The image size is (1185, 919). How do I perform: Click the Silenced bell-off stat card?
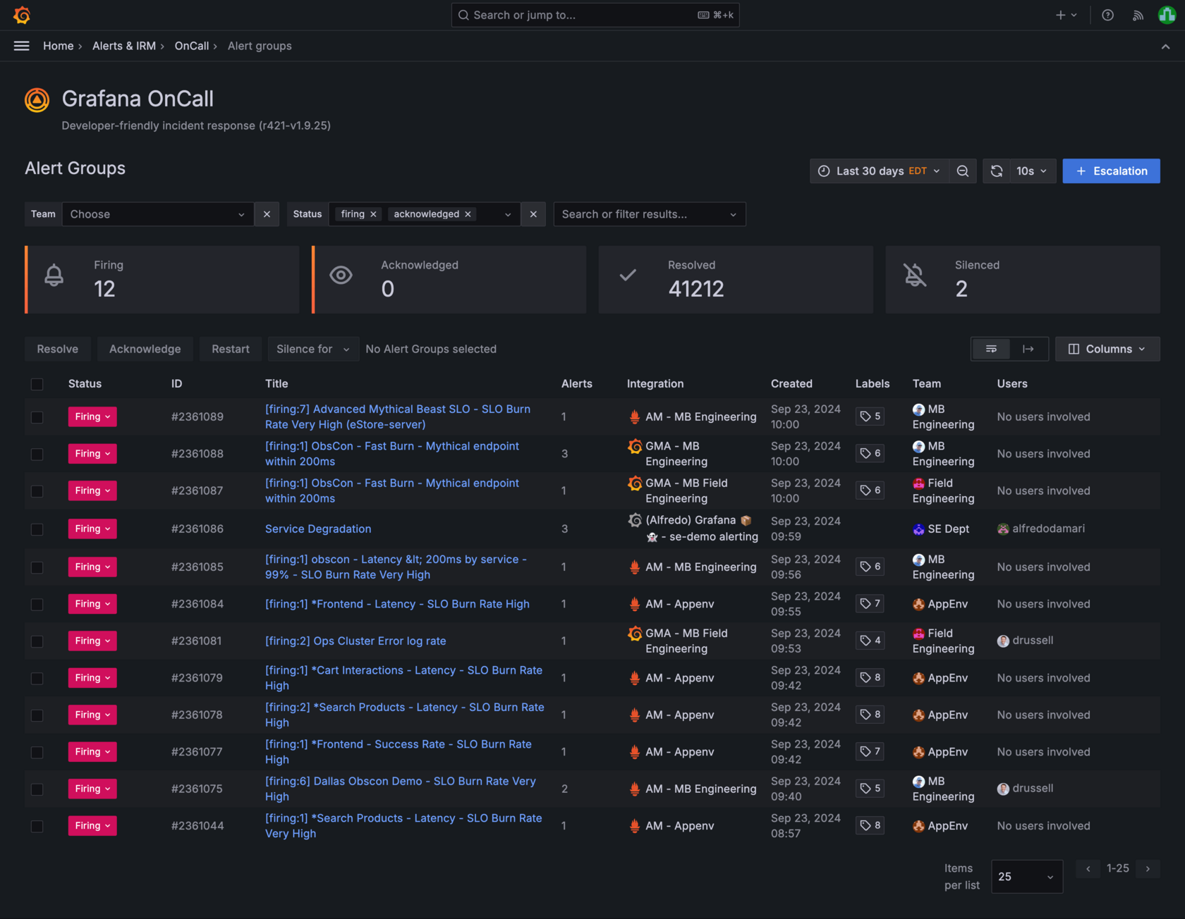click(x=1023, y=280)
